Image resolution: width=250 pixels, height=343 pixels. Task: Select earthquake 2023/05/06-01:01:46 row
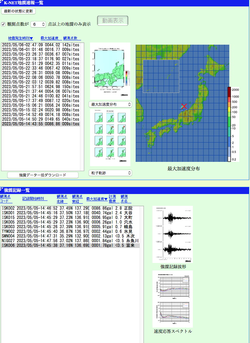click(41, 50)
